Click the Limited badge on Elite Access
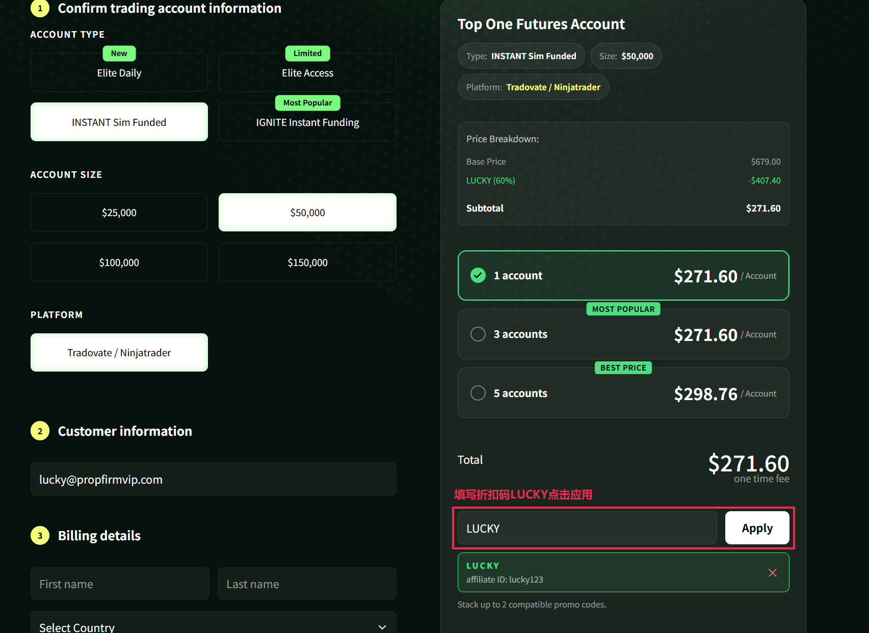869x633 pixels. (x=307, y=54)
